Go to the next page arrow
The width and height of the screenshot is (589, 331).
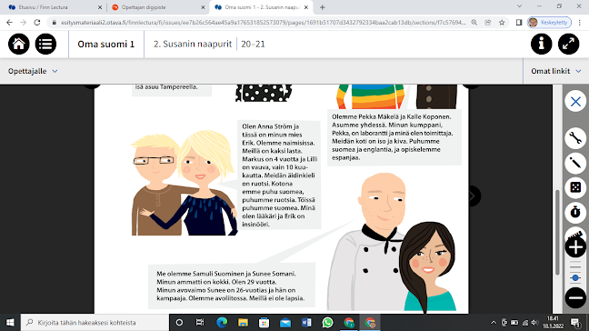point(474,196)
